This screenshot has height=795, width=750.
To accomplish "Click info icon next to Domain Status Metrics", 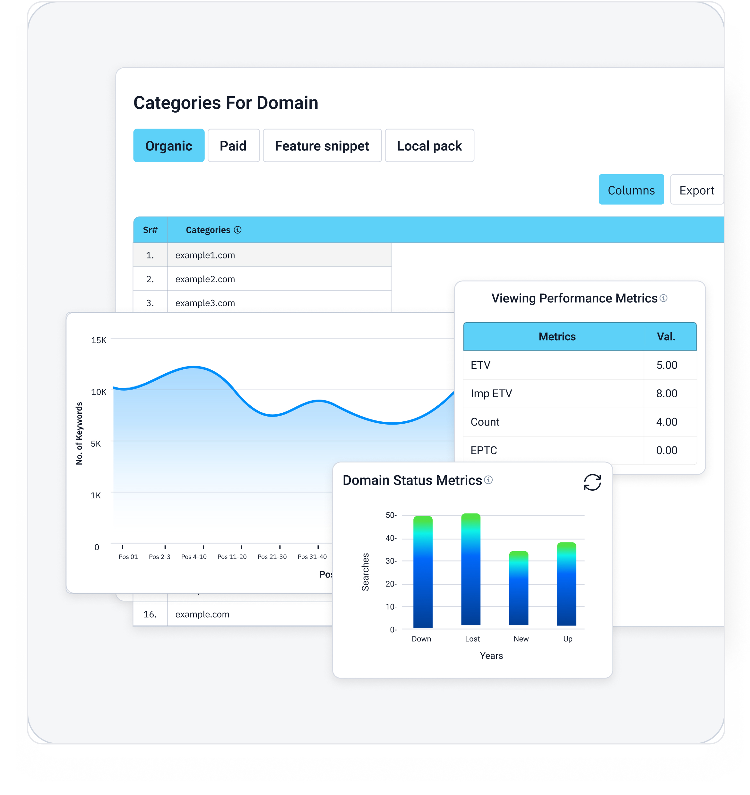I will [488, 479].
